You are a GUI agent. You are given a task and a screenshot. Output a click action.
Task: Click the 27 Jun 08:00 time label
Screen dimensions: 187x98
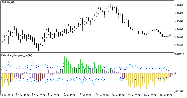39,95
